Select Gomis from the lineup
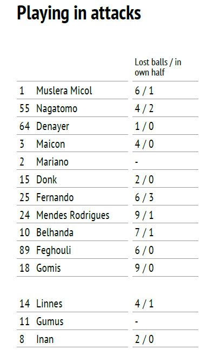Image resolution: width=200 pixels, height=357 pixels. click(49, 268)
